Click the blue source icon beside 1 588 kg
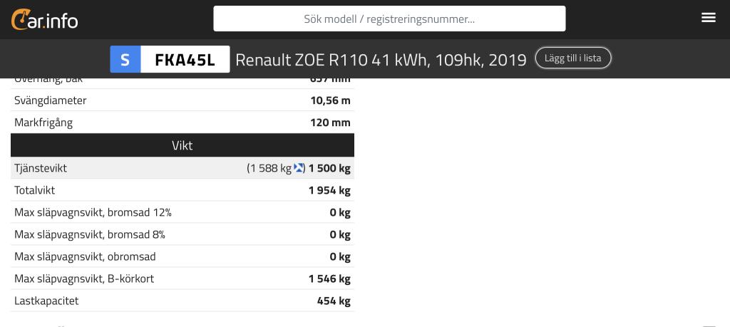The height and width of the screenshot is (327, 730). coord(299,168)
